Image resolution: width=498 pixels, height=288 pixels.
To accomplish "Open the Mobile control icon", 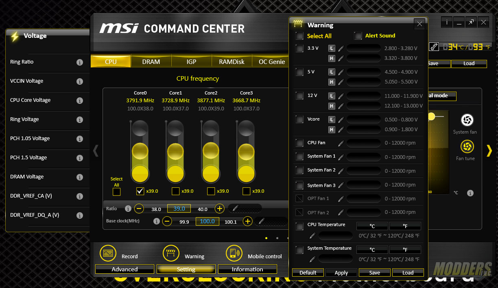I will 234,253.
